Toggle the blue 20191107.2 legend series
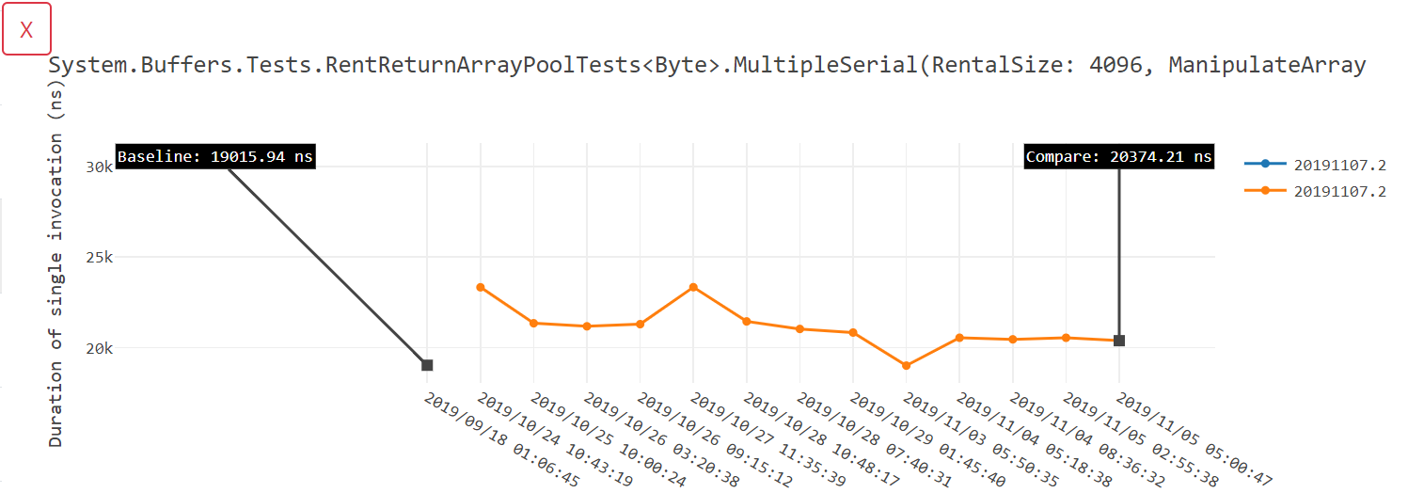Viewport: 1408px width, 493px height. 1315,164
